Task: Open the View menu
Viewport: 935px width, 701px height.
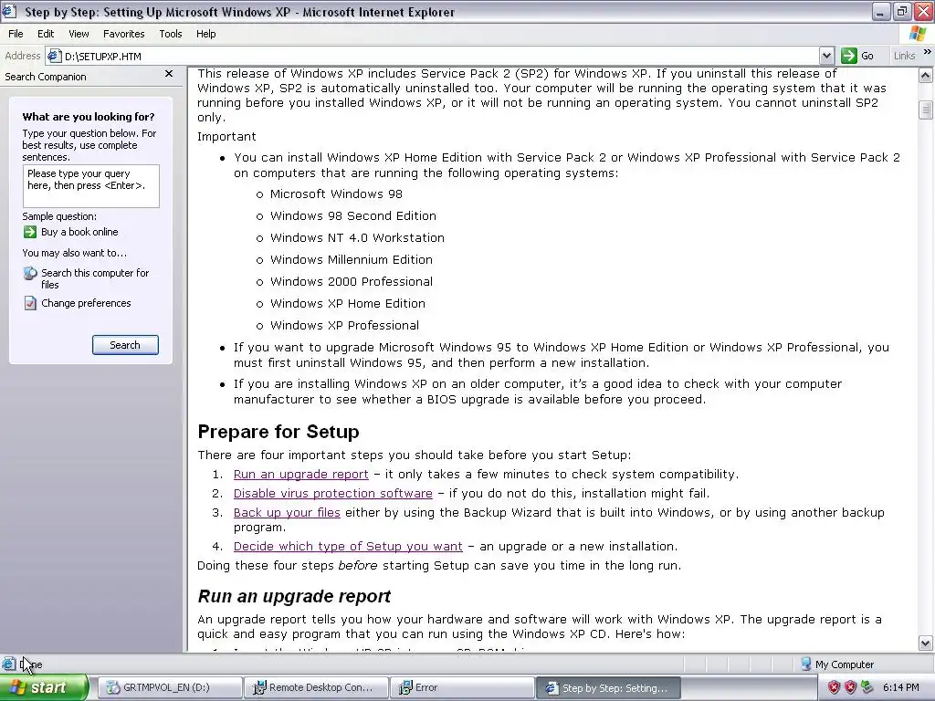Action: point(79,34)
